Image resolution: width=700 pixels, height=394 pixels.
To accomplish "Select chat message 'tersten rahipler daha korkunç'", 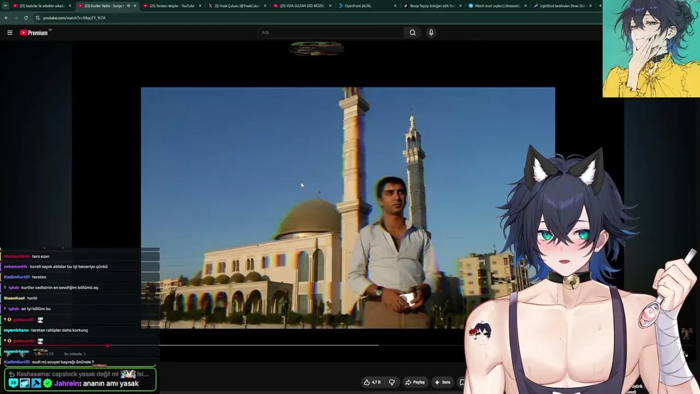I will (x=60, y=330).
